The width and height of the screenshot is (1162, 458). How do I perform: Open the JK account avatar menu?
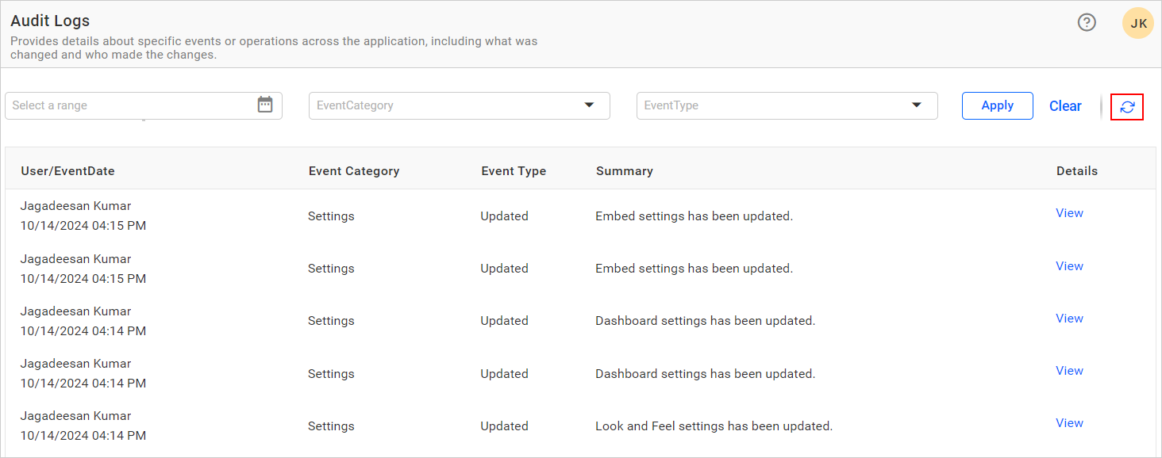(x=1137, y=22)
